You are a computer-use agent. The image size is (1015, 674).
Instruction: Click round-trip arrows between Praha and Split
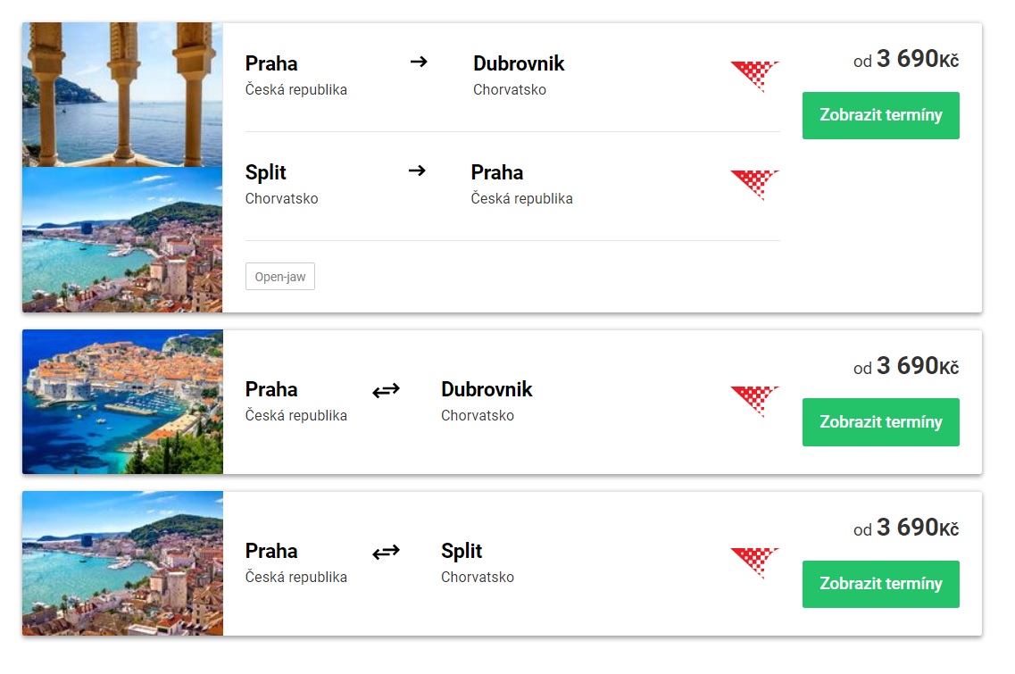point(386,553)
